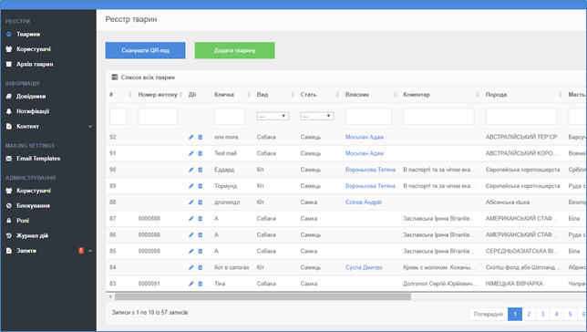Edit the Кот в сапогах row
Screen dimensions: 587x332
191,267
